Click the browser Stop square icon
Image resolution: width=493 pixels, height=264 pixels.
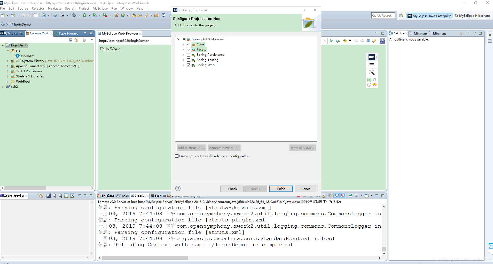pos(369,41)
